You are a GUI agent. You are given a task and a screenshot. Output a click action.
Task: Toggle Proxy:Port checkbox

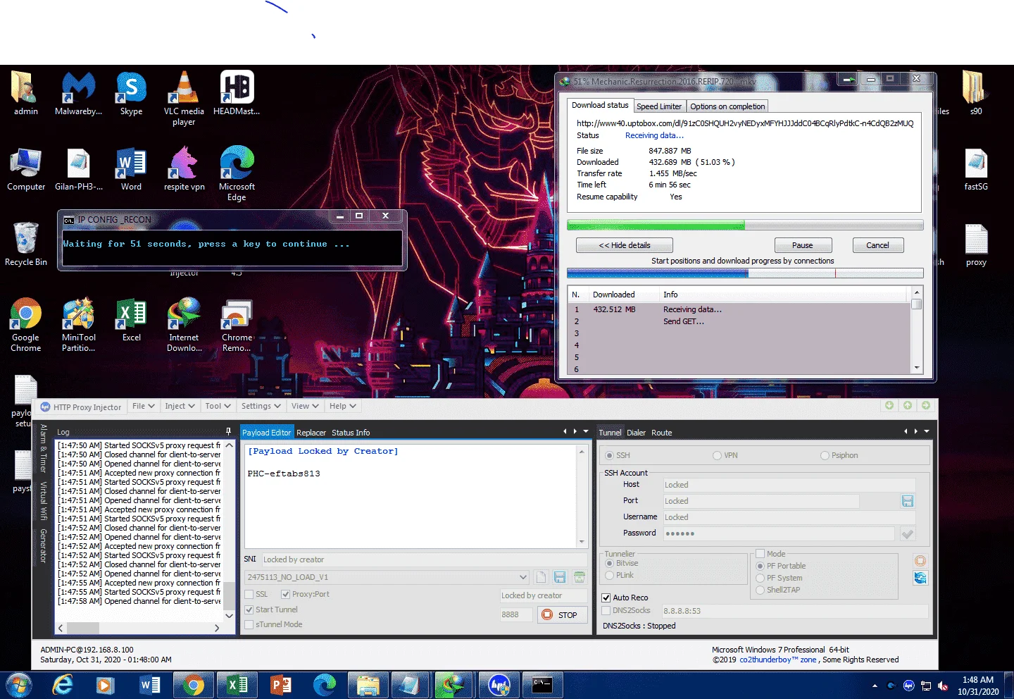tap(285, 594)
